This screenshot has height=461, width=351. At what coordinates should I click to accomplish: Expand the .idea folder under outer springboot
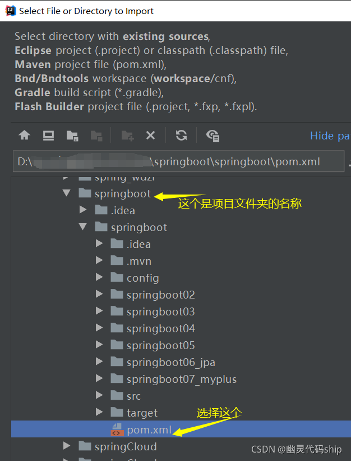[x=83, y=210]
